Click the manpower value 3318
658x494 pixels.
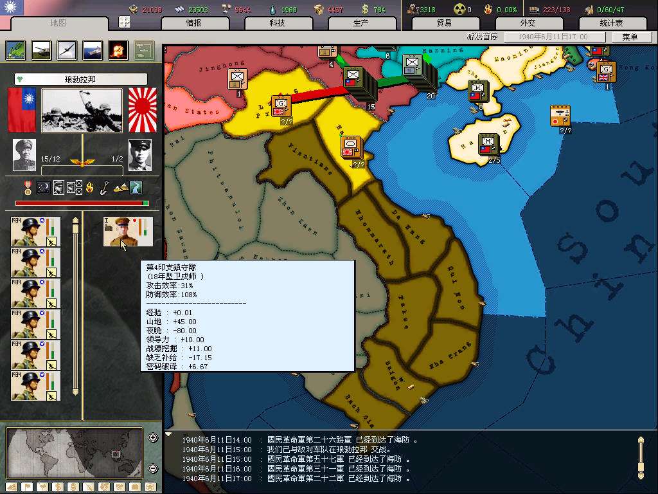click(427, 9)
